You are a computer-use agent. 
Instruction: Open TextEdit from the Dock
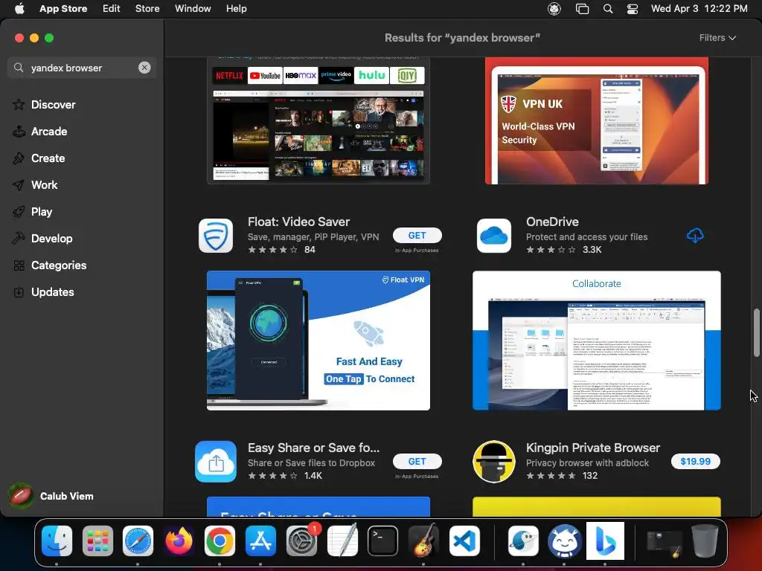click(x=342, y=541)
